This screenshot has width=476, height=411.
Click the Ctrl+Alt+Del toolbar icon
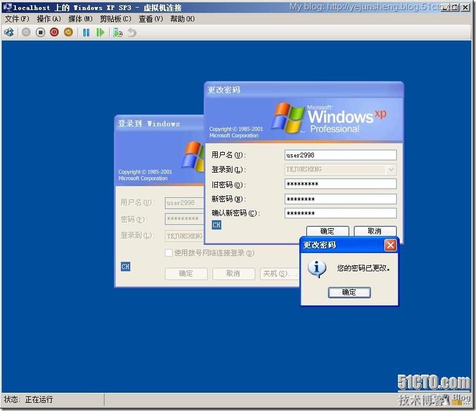click(x=9, y=32)
